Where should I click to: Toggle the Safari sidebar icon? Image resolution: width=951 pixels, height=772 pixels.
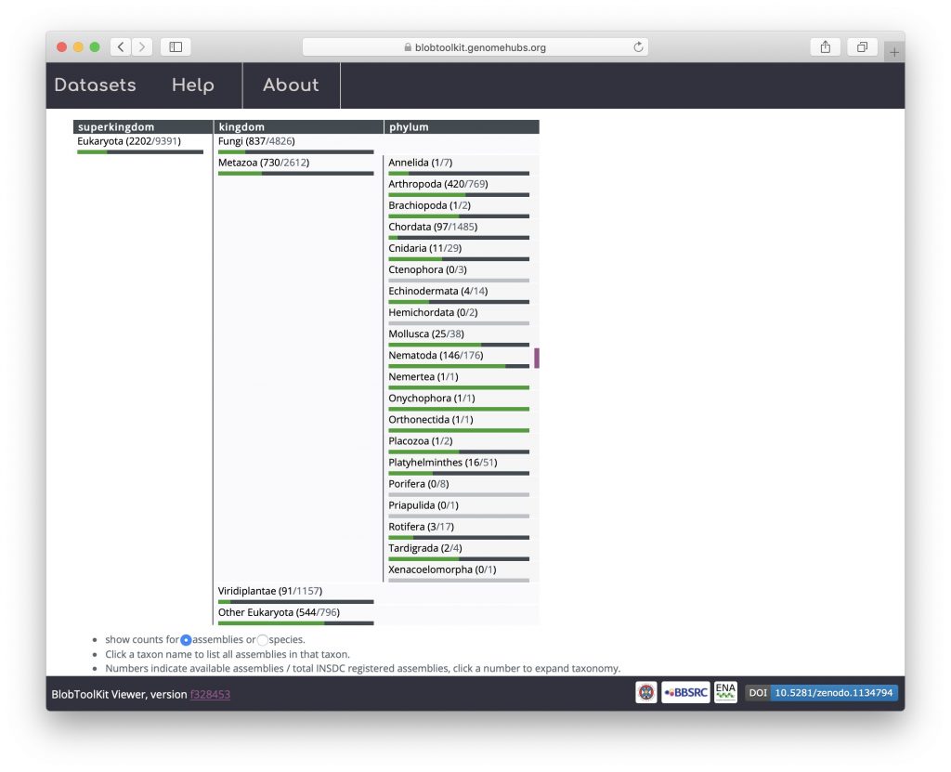tap(175, 47)
